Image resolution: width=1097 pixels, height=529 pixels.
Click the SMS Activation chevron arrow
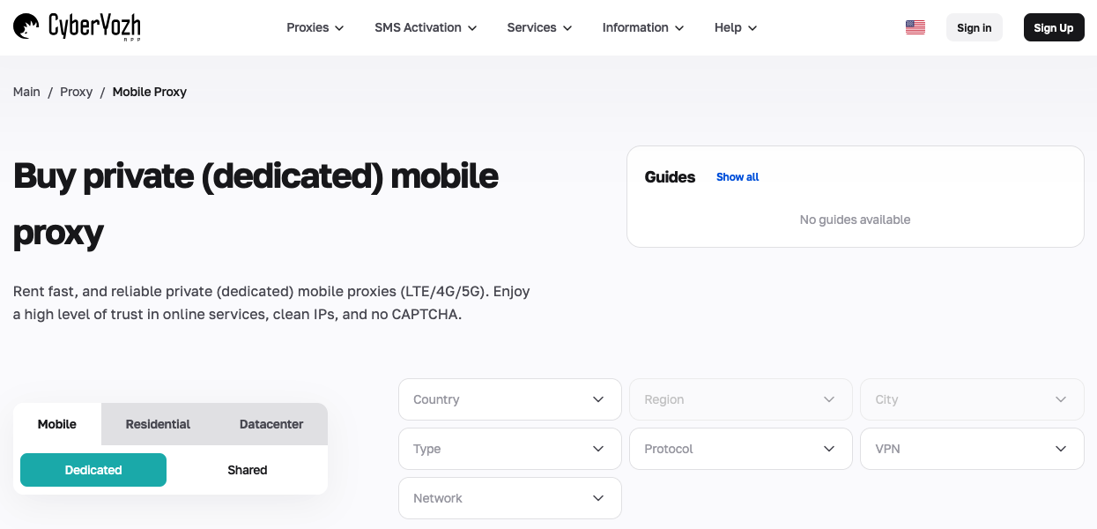(x=472, y=28)
